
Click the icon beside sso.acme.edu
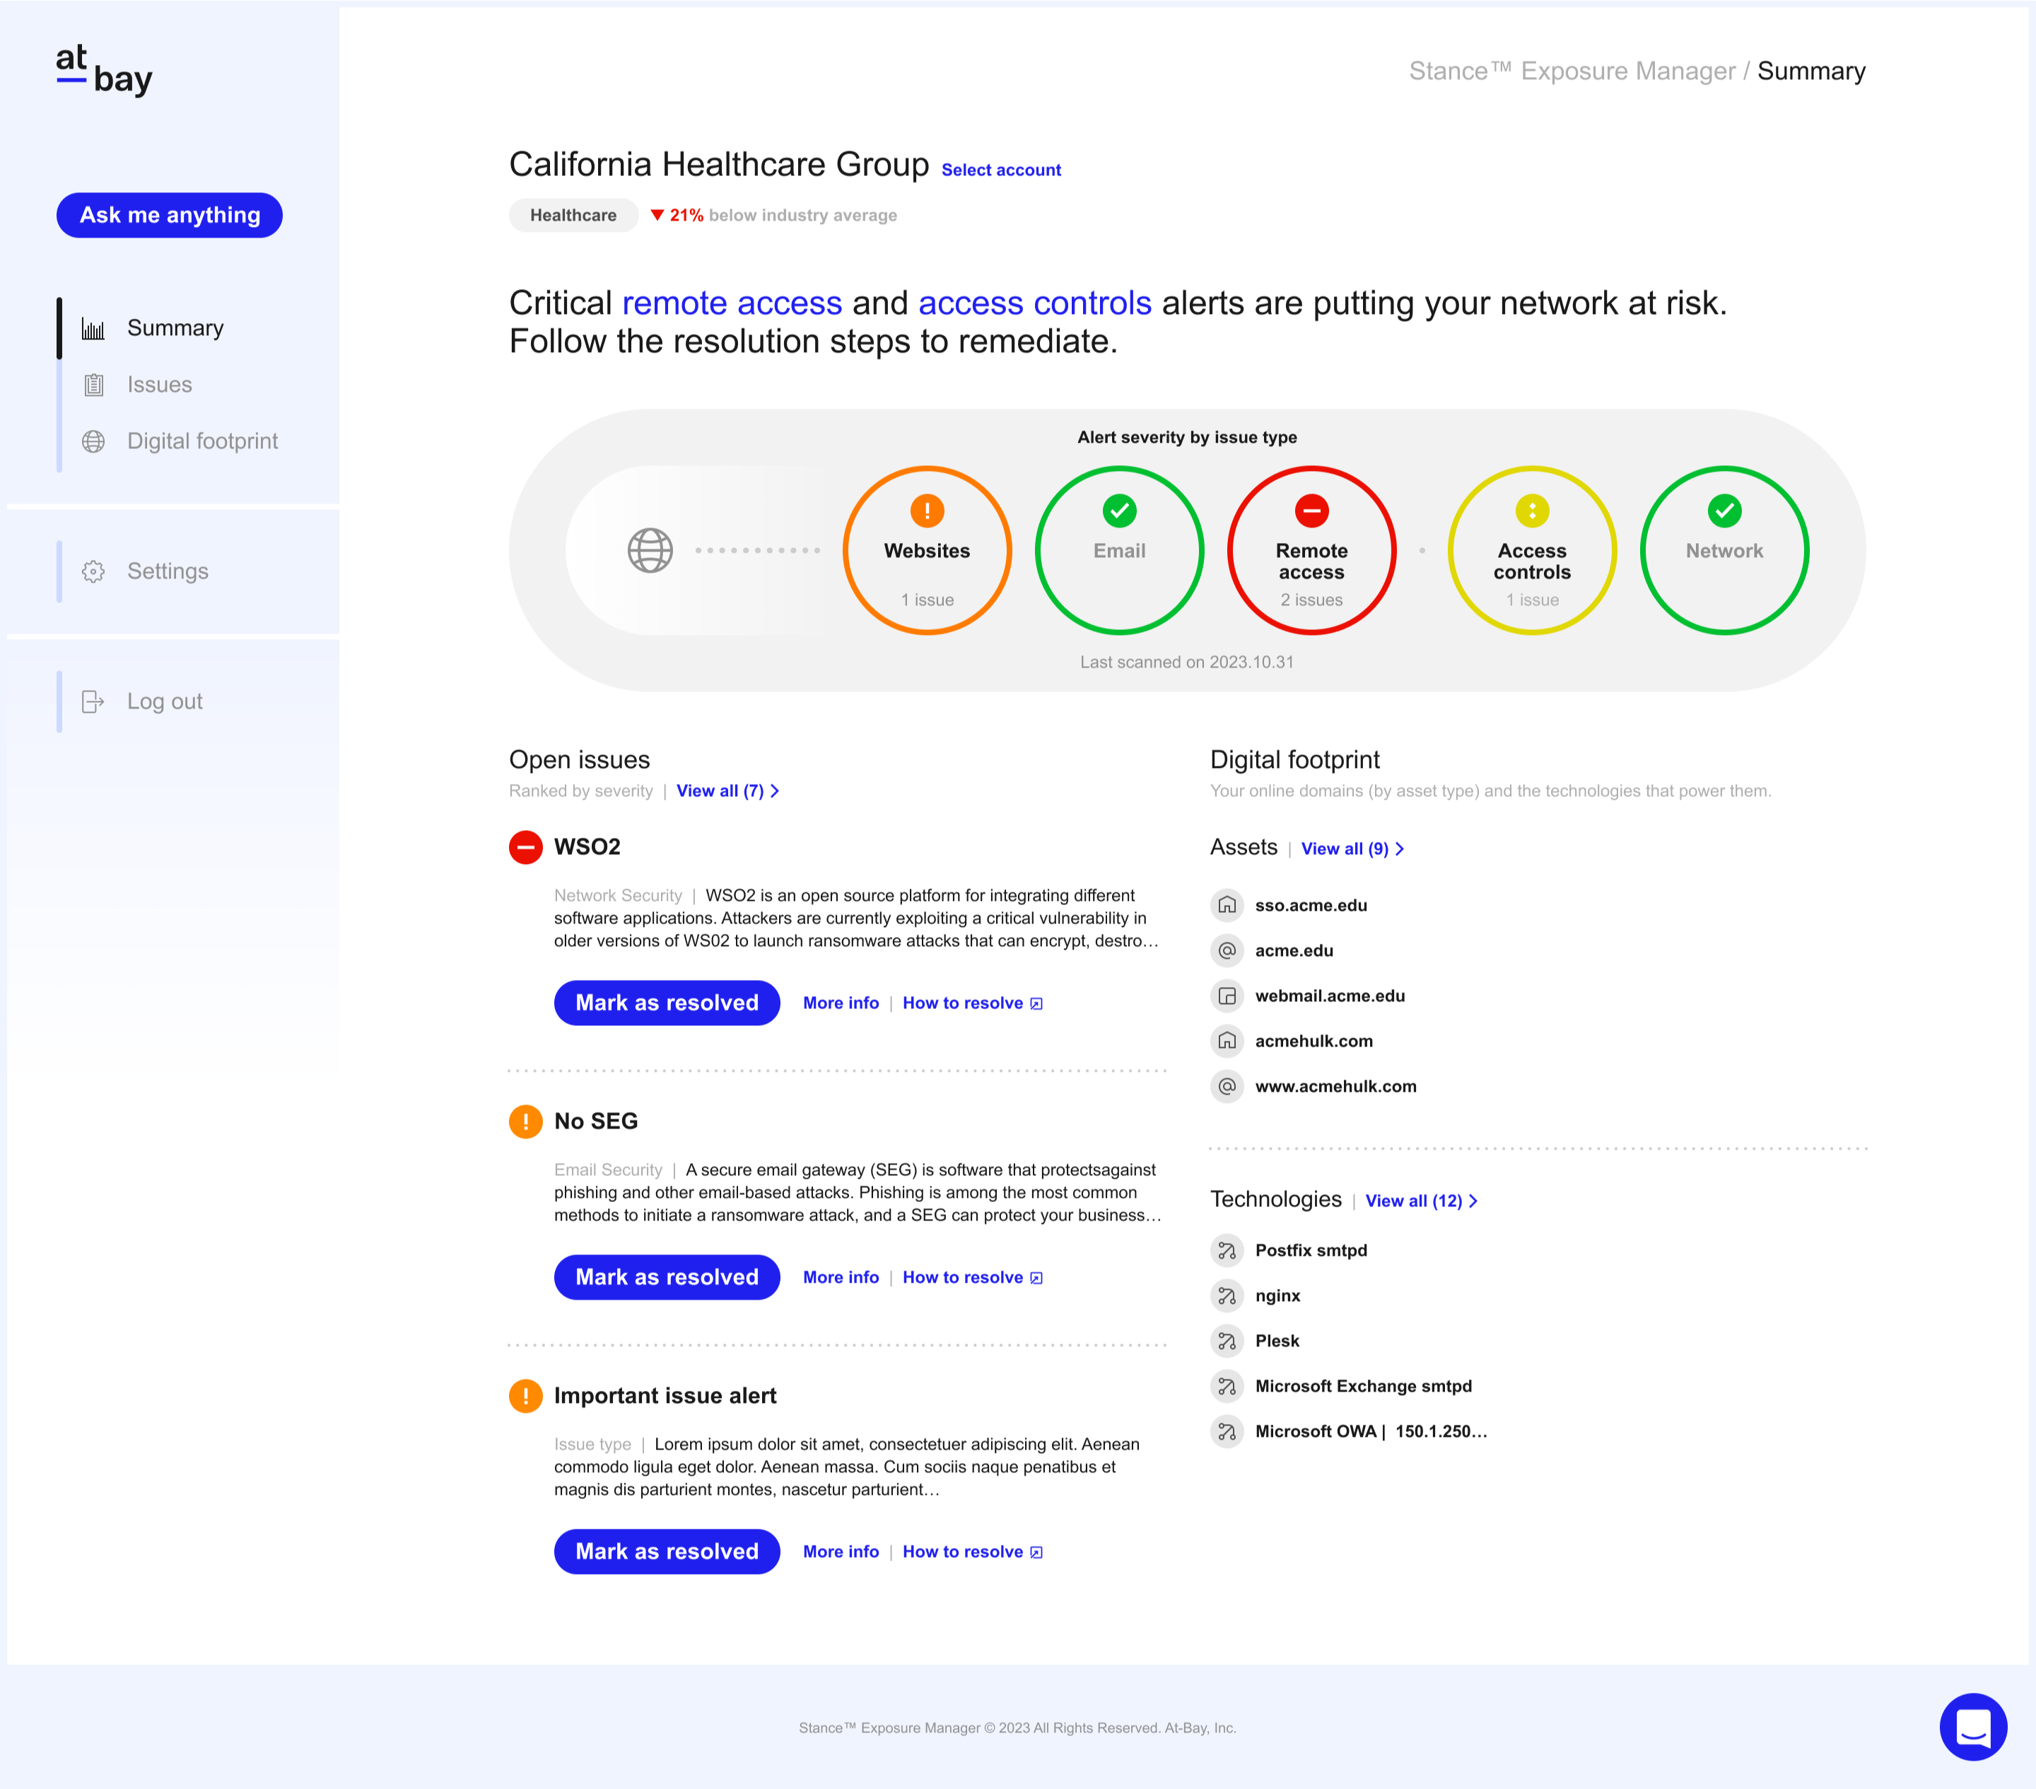coord(1227,904)
